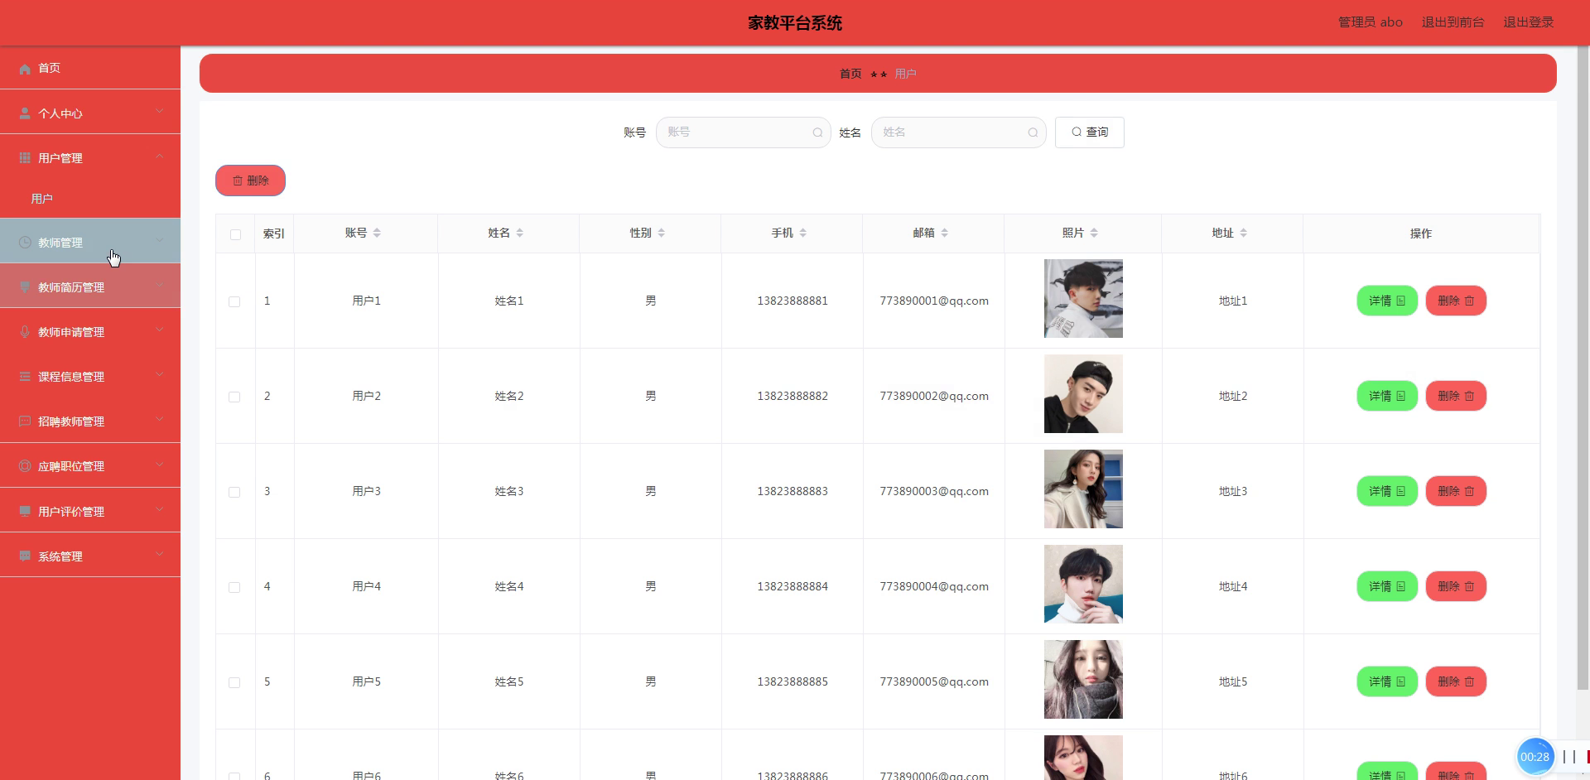The width and height of the screenshot is (1590, 780).
Task: Check the checkbox for row 用户3
Action: point(234,492)
